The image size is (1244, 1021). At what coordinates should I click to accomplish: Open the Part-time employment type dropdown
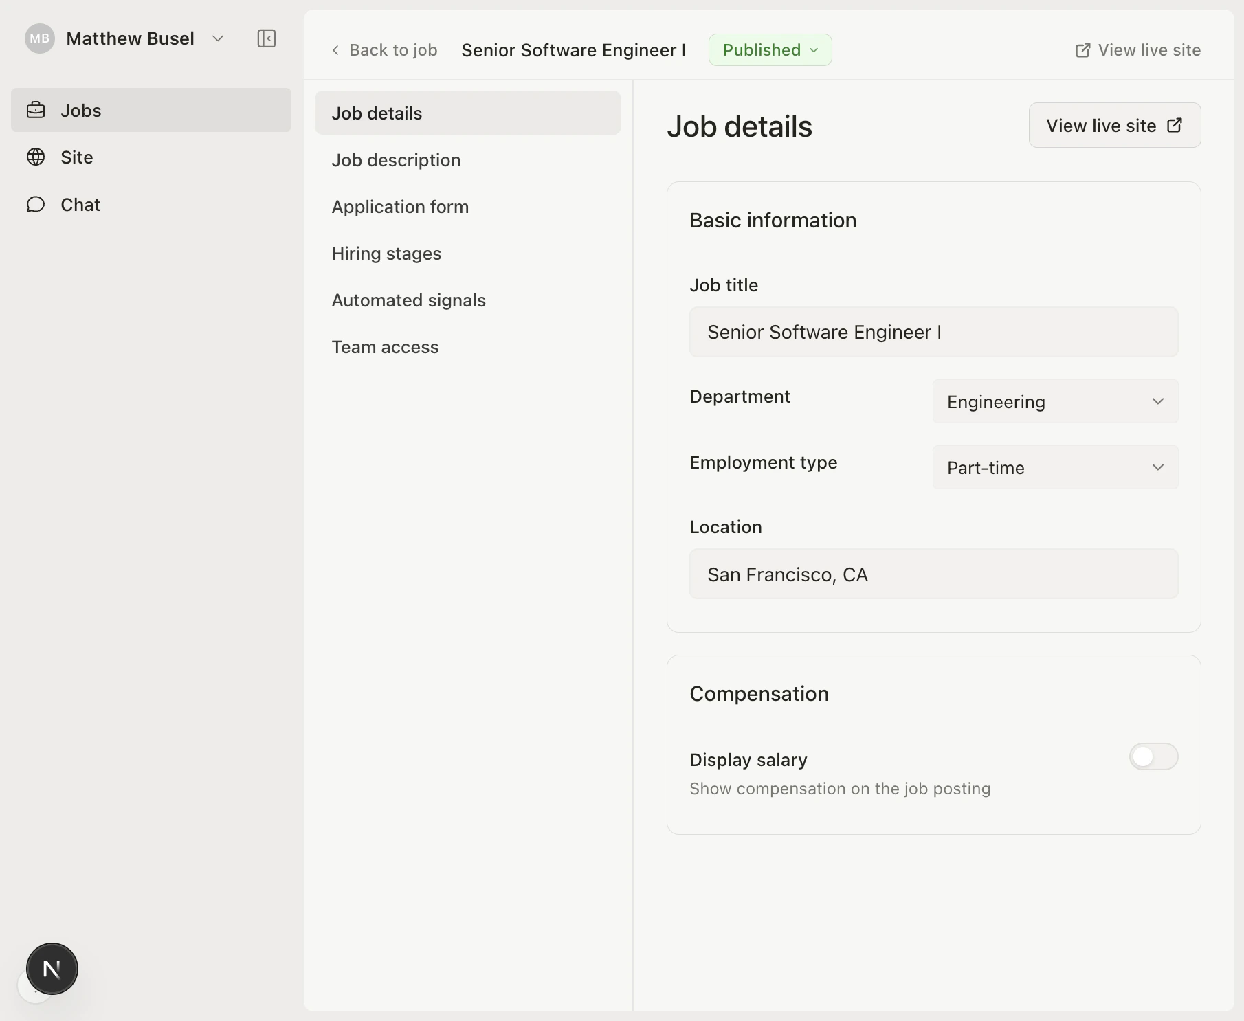pos(1055,467)
